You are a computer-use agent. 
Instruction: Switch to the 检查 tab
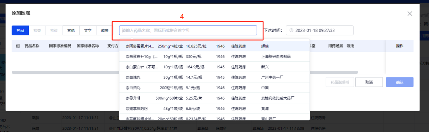pyautogui.click(x=37, y=30)
